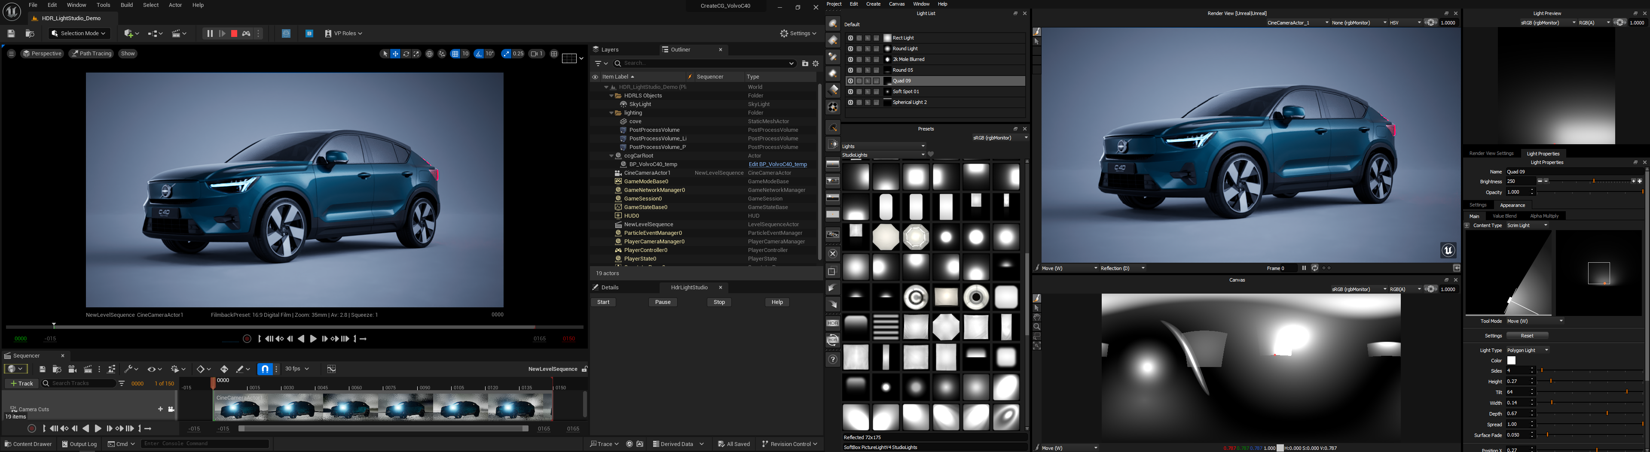1650x452 pixels.
Task: Click the red Stop simulation button
Action: point(235,33)
